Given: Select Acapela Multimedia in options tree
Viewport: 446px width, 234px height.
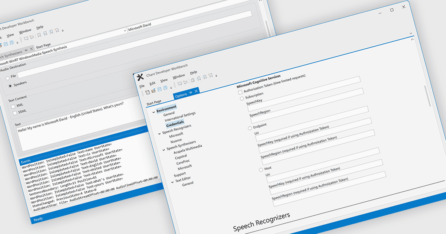Looking at the screenshot, I should tap(188, 149).
